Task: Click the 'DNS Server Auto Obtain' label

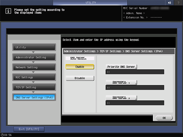Action: tap(80, 58)
